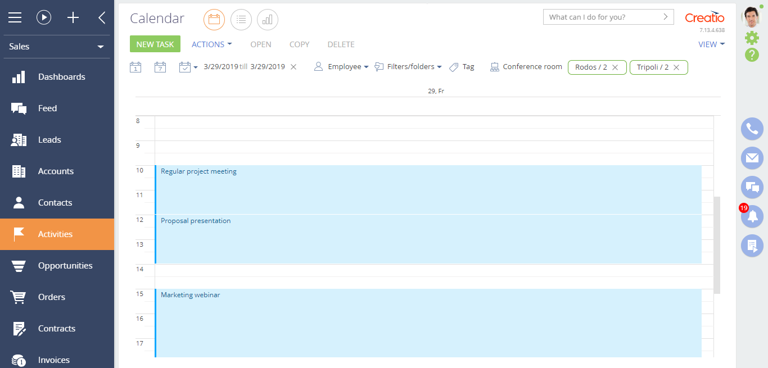Open the feed chat panel icon
This screenshot has width=768, height=368.
tap(752, 188)
